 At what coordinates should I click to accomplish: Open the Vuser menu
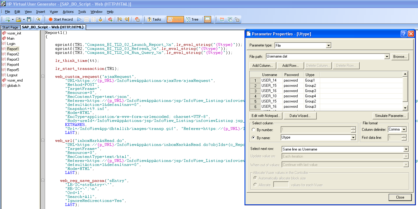tap(54, 12)
